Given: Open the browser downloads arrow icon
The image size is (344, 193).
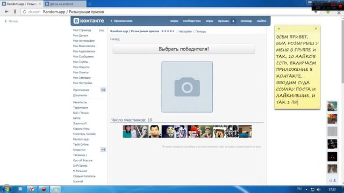Looking at the screenshot, I should [339, 12].
